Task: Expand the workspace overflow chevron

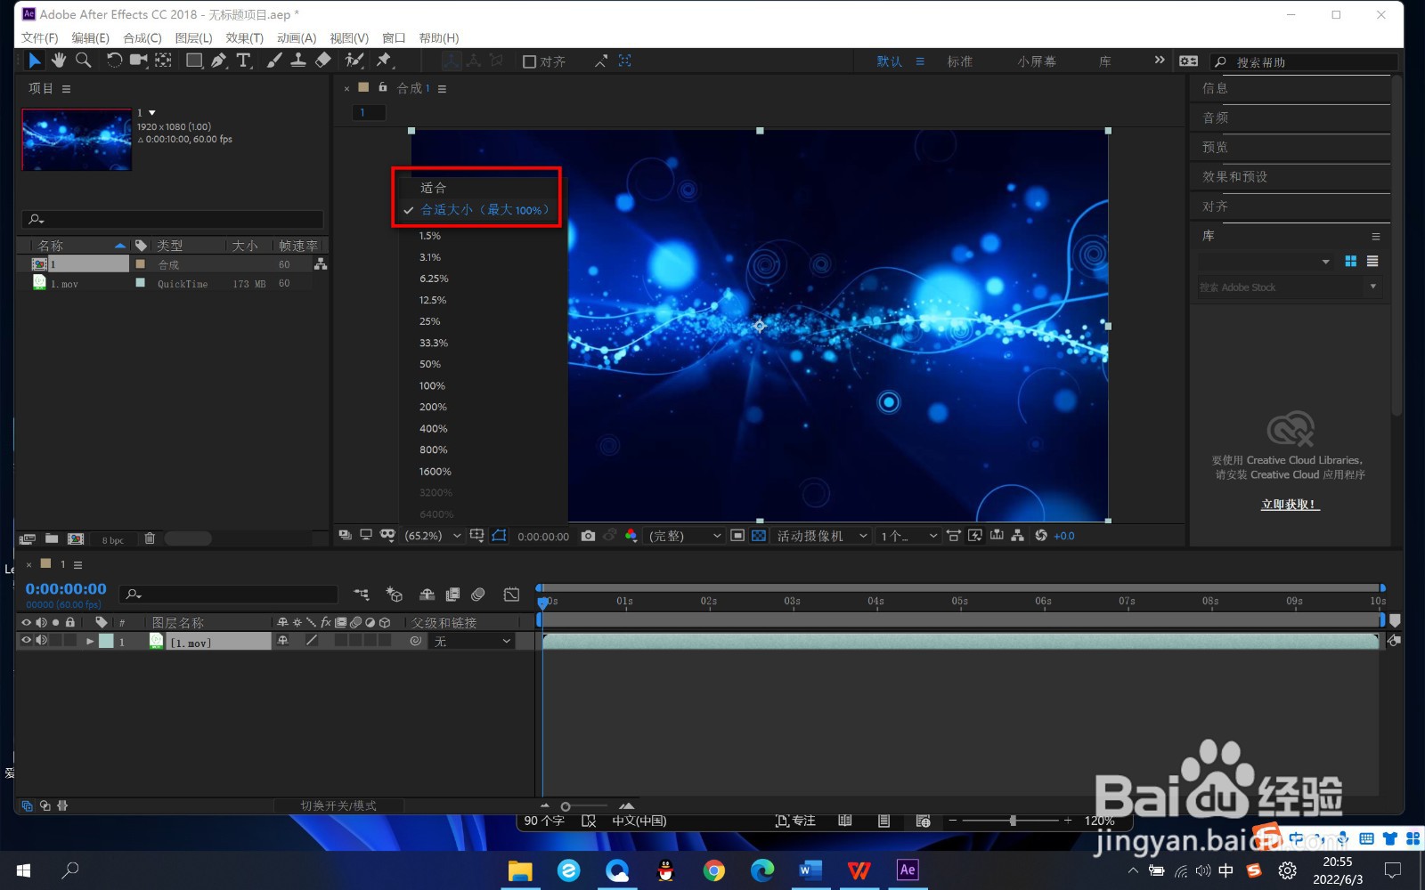Action: pos(1159,61)
